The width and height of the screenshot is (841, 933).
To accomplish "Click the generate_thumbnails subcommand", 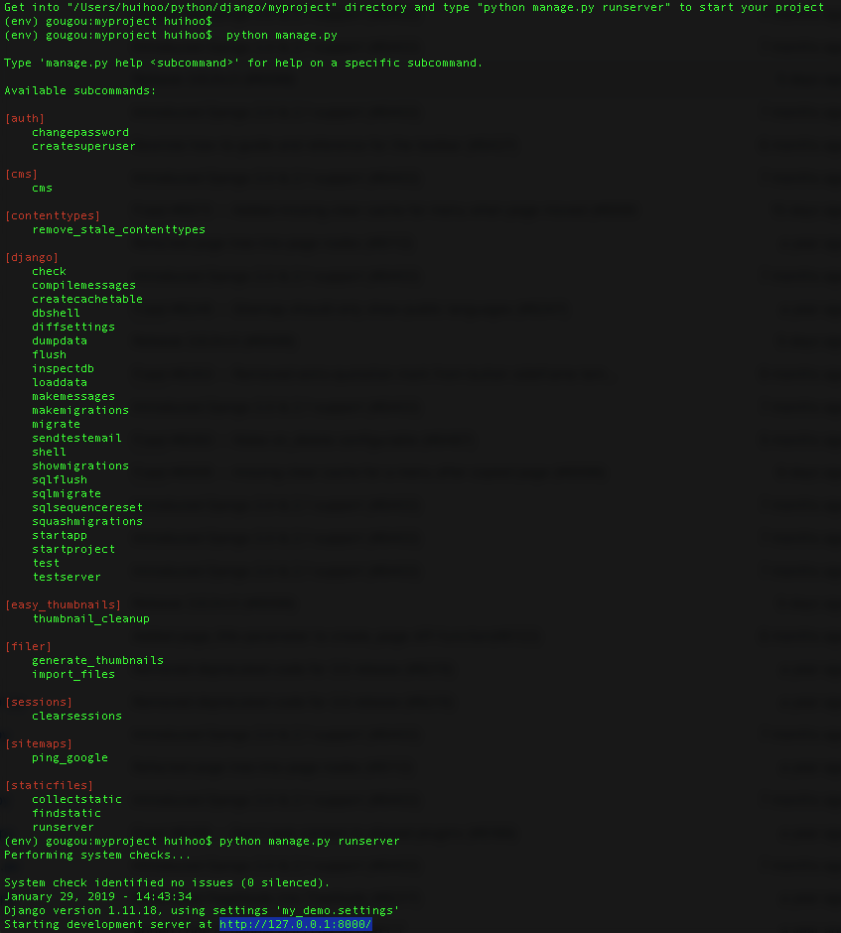I will pos(98,660).
